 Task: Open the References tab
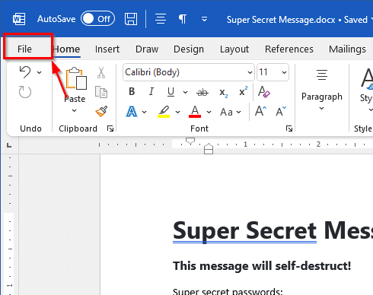[289, 49]
